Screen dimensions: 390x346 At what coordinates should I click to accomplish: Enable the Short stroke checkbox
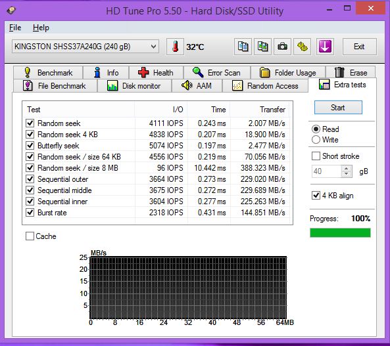click(316, 156)
